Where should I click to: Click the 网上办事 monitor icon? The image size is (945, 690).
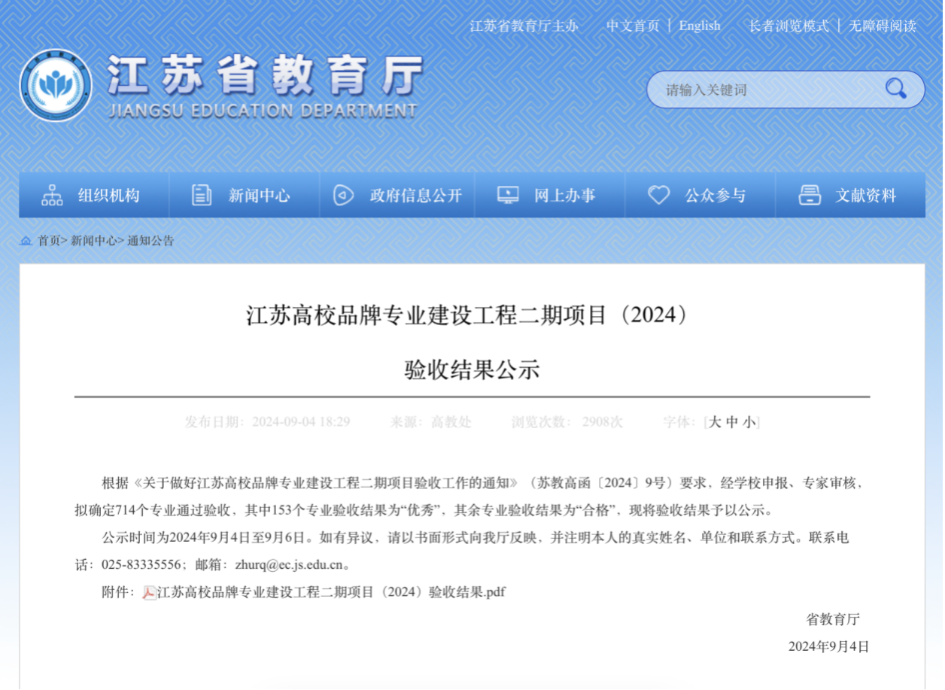point(508,196)
